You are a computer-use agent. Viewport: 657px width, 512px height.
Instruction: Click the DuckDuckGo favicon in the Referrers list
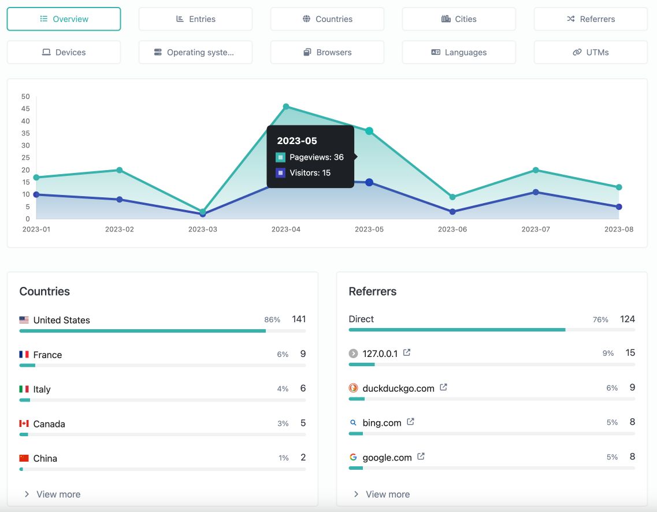(x=352, y=388)
